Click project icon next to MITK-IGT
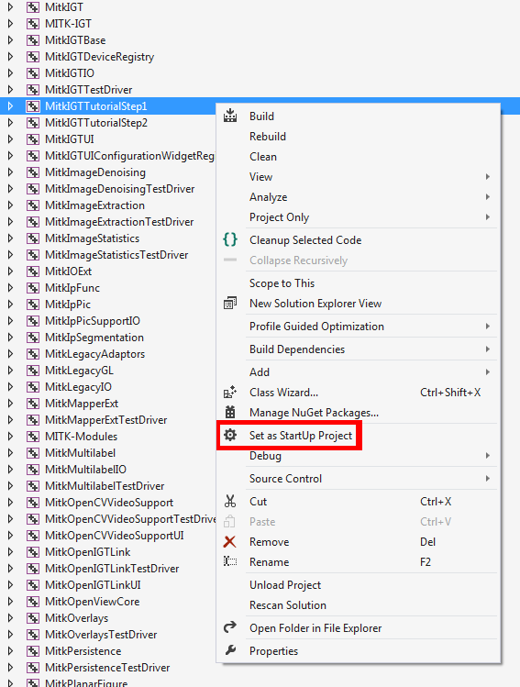 [32, 24]
